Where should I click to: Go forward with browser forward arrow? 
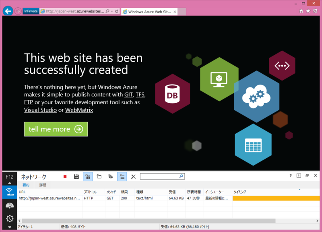click(18, 11)
